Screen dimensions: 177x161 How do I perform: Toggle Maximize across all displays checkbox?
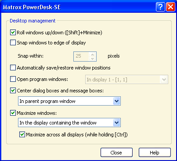click(x=22, y=135)
